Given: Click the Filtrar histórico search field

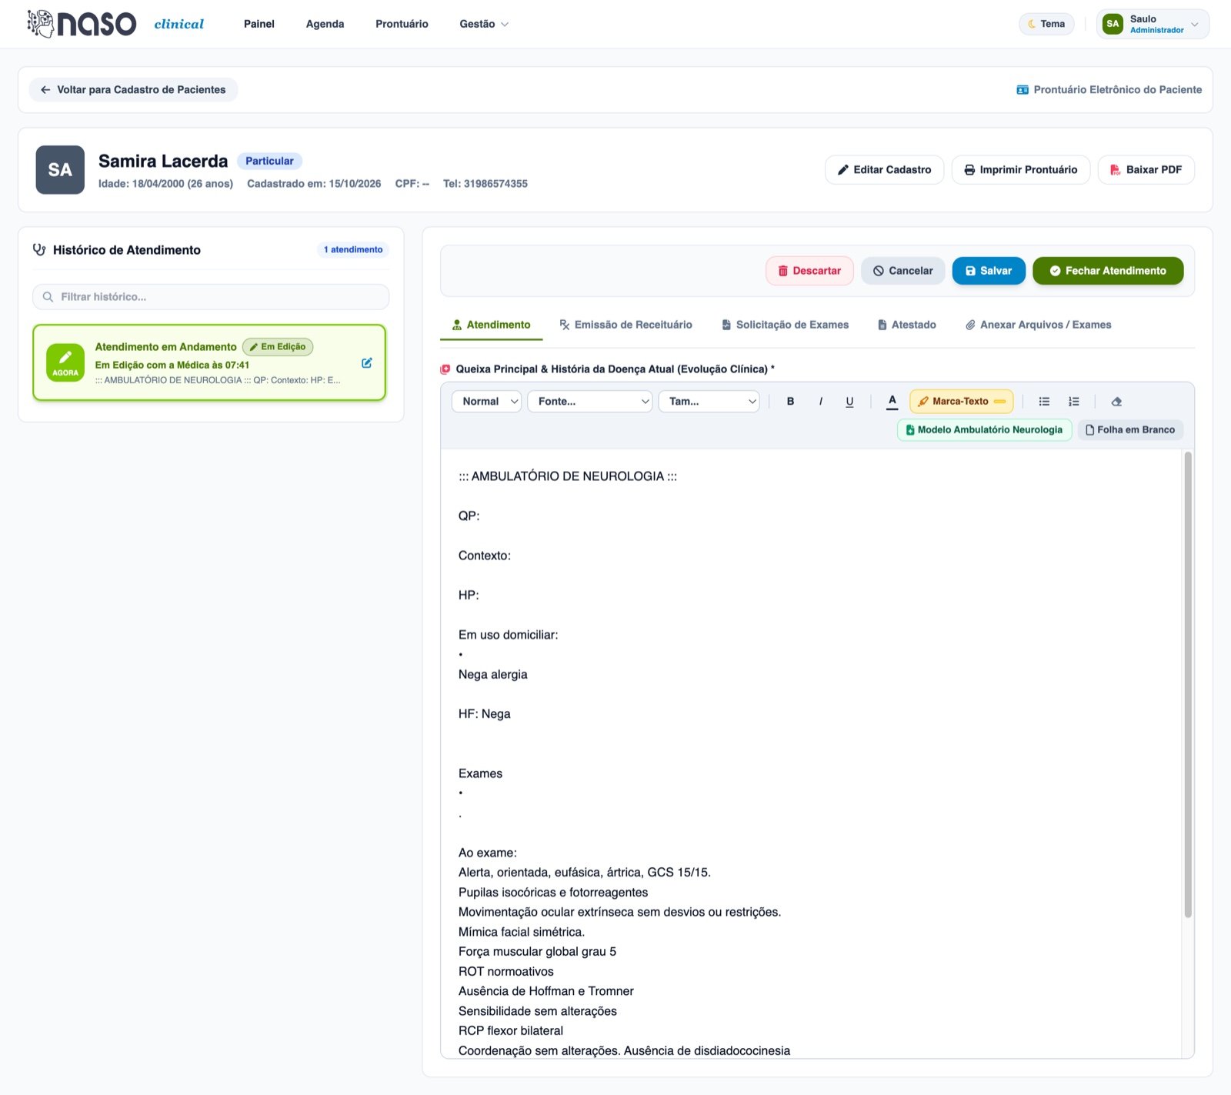Looking at the screenshot, I should coord(211,297).
